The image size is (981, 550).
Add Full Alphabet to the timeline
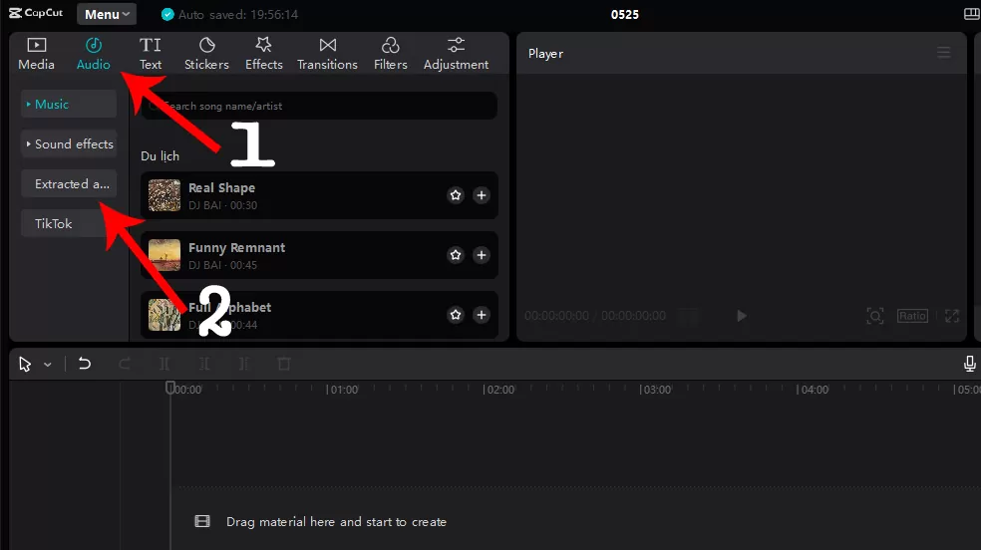(482, 315)
